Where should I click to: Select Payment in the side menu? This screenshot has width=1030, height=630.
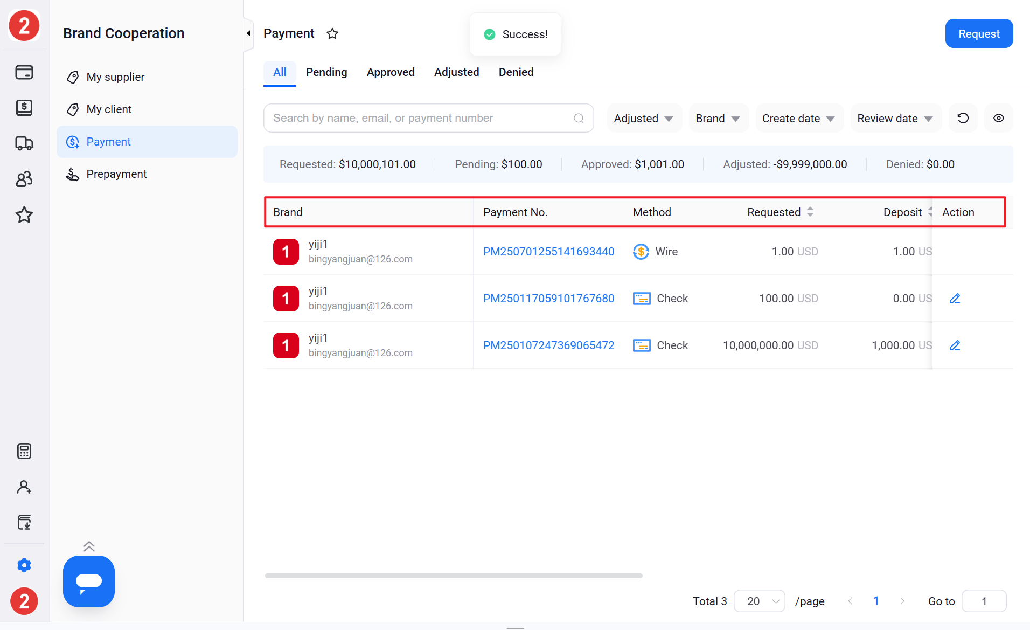point(147,142)
